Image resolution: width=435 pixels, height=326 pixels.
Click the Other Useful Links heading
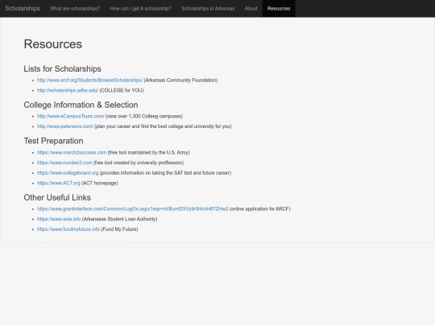click(57, 197)
